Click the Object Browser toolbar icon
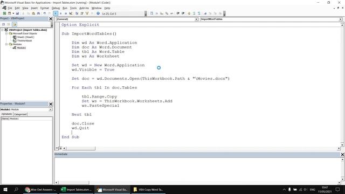 click(x=87, y=13)
